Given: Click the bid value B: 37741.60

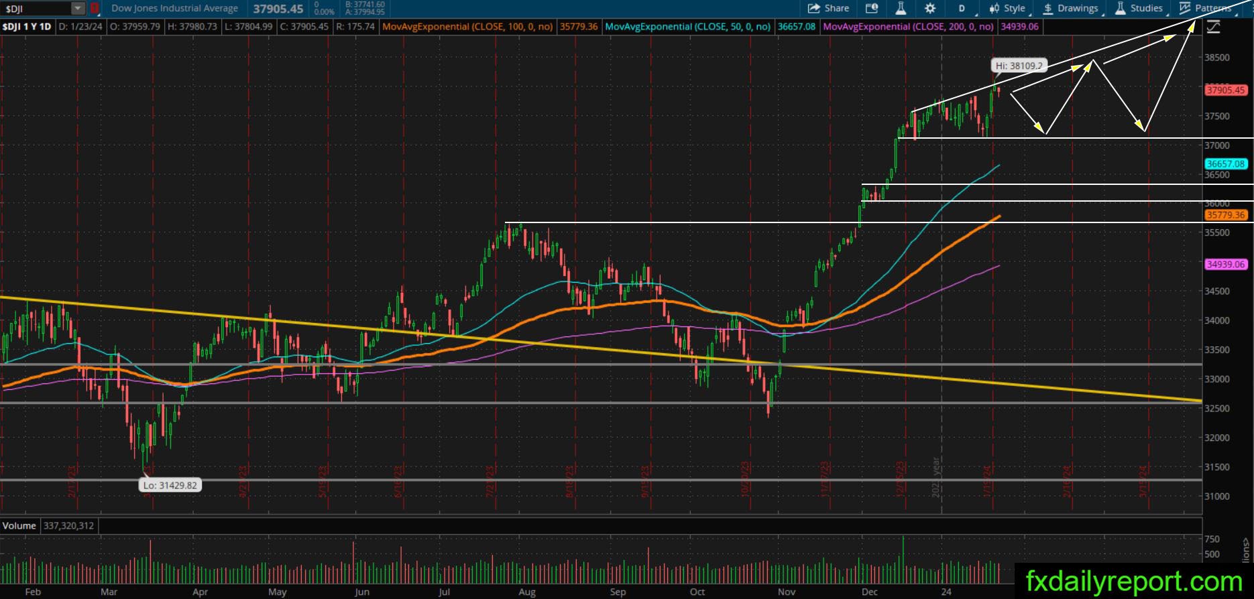Looking at the screenshot, I should (x=365, y=5).
